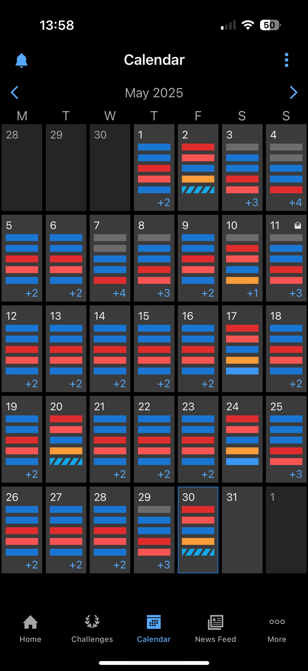Open the News Feed icon
Viewport: 308px width, 671px height.
(216, 622)
